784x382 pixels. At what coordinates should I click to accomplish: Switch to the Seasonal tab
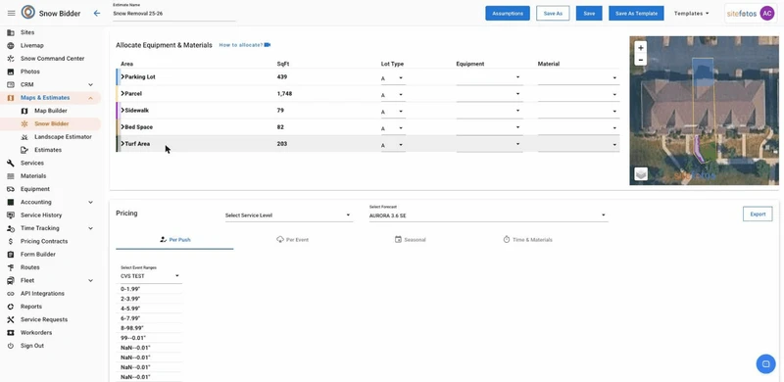(x=410, y=240)
